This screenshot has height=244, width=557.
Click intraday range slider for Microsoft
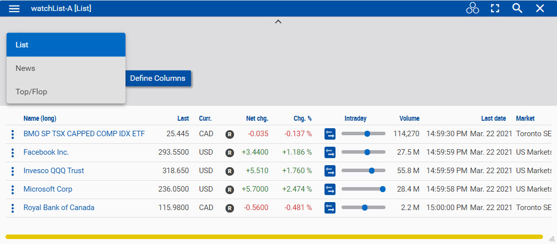coord(363,189)
